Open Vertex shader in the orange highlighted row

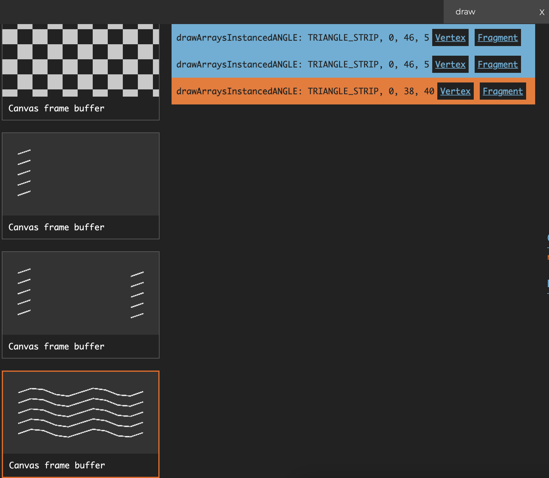coord(455,91)
